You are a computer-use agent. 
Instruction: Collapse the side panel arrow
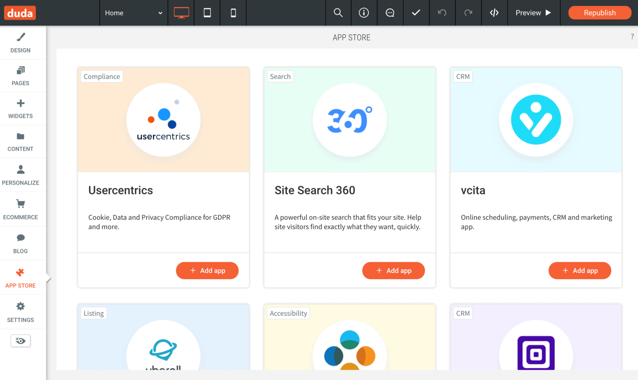(x=49, y=278)
